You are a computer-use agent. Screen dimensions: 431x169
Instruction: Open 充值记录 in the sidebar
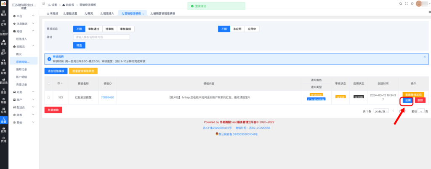[22, 84]
